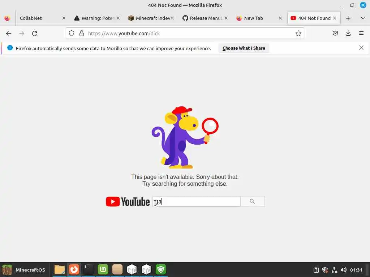Screen dimensions: 370x277
Task: Expand the list all tabs chevron
Action: (x=363, y=18)
